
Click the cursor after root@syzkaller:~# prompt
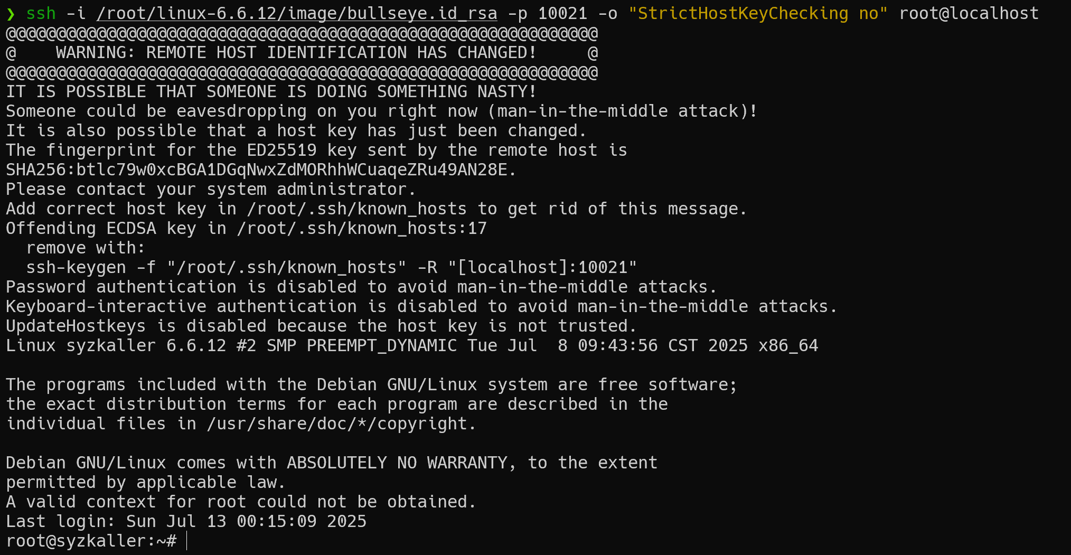point(187,541)
